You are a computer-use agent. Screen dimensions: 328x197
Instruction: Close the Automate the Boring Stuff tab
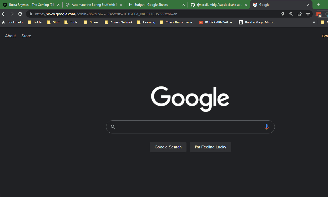[121, 5]
